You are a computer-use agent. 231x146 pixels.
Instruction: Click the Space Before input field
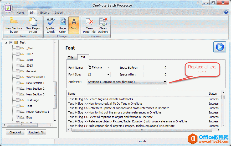(x=155, y=67)
